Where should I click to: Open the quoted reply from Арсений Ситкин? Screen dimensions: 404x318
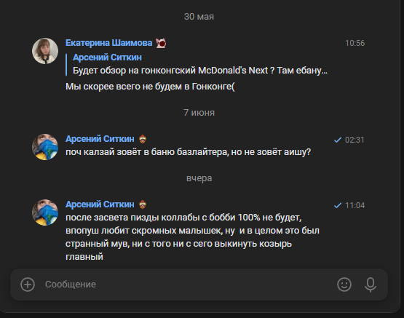[197, 64]
